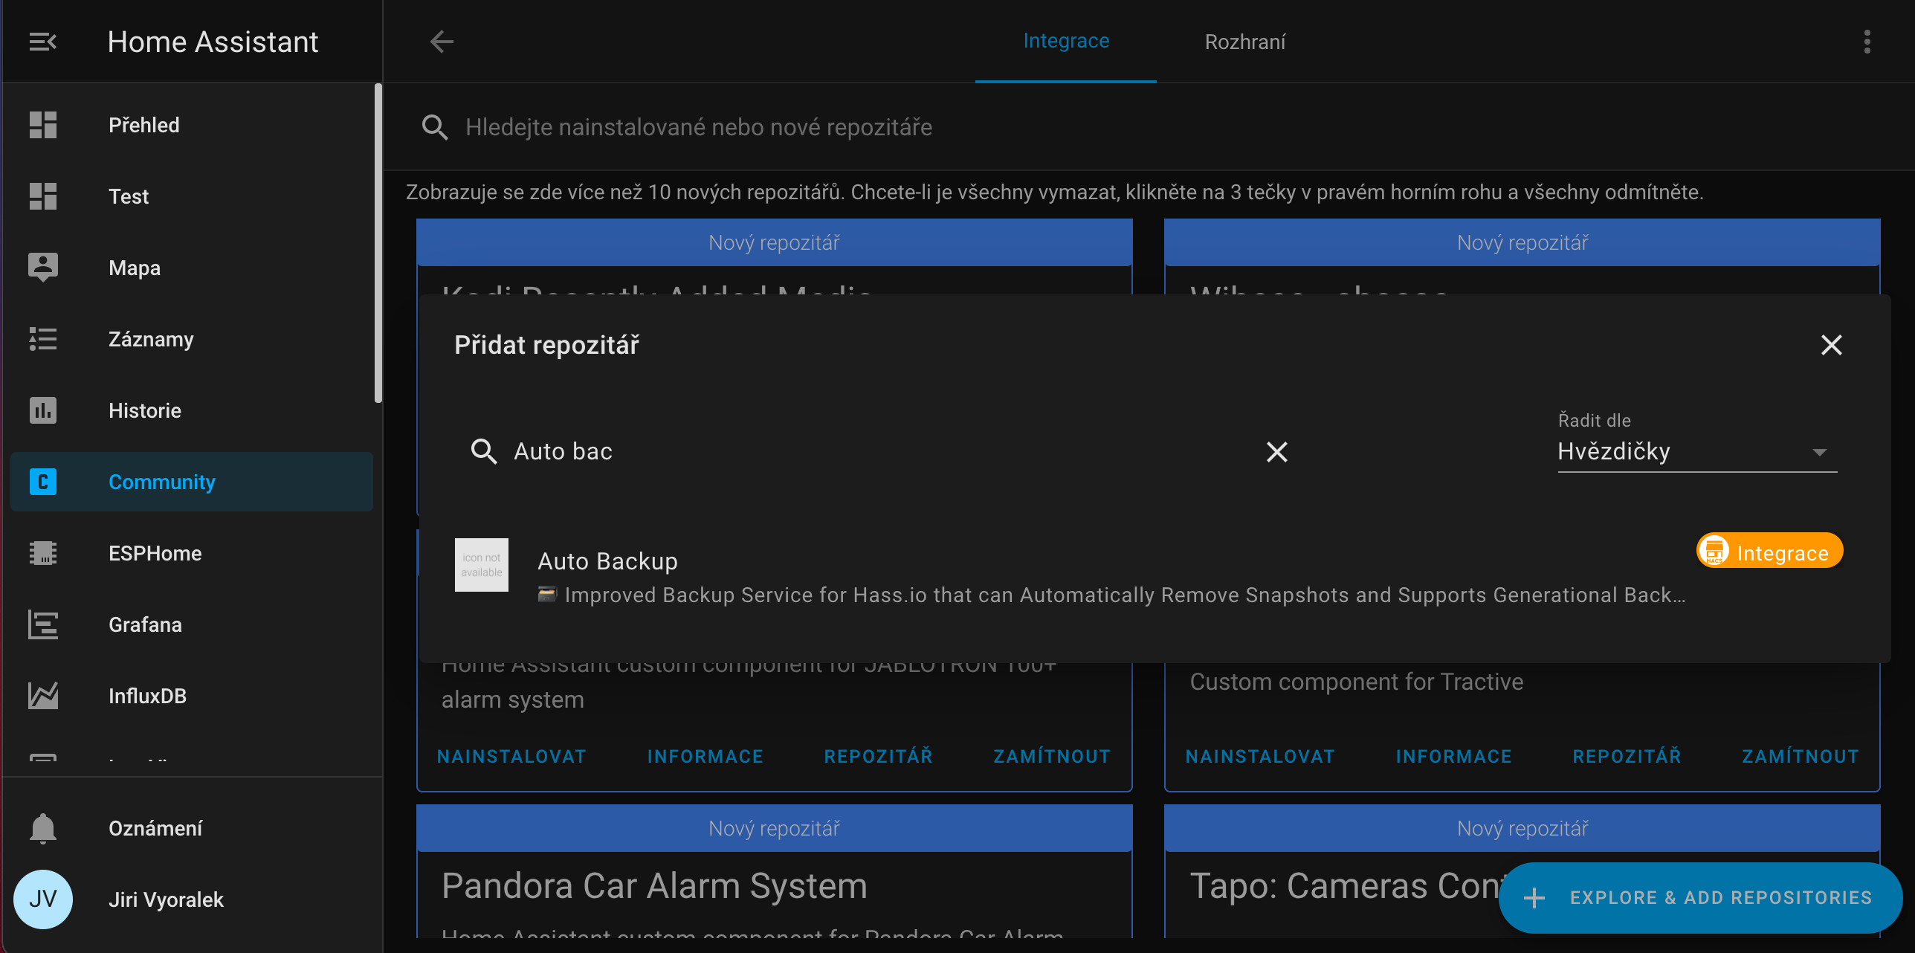Open Oznámení via the bell icon
The image size is (1915, 953).
pyautogui.click(x=42, y=828)
